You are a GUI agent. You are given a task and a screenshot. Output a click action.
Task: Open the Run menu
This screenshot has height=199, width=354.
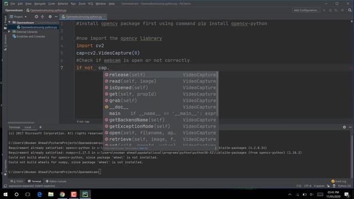tap(73, 4)
